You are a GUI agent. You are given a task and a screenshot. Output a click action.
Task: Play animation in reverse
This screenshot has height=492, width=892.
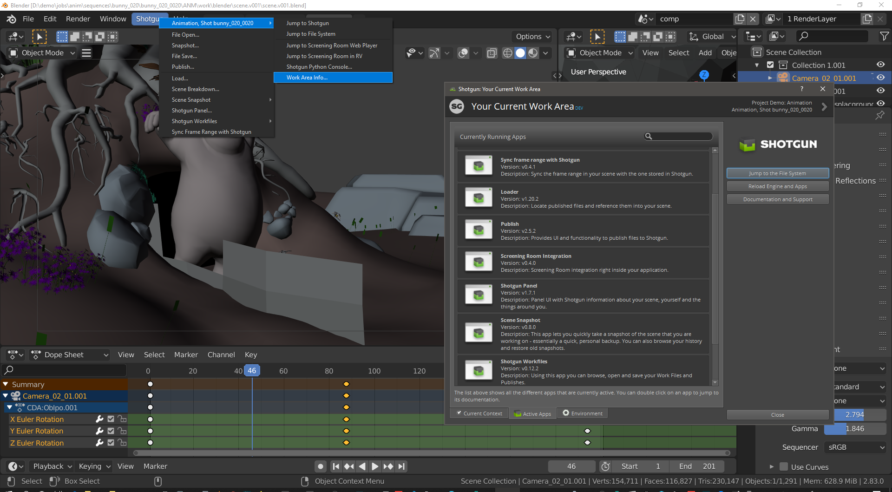[362, 466]
